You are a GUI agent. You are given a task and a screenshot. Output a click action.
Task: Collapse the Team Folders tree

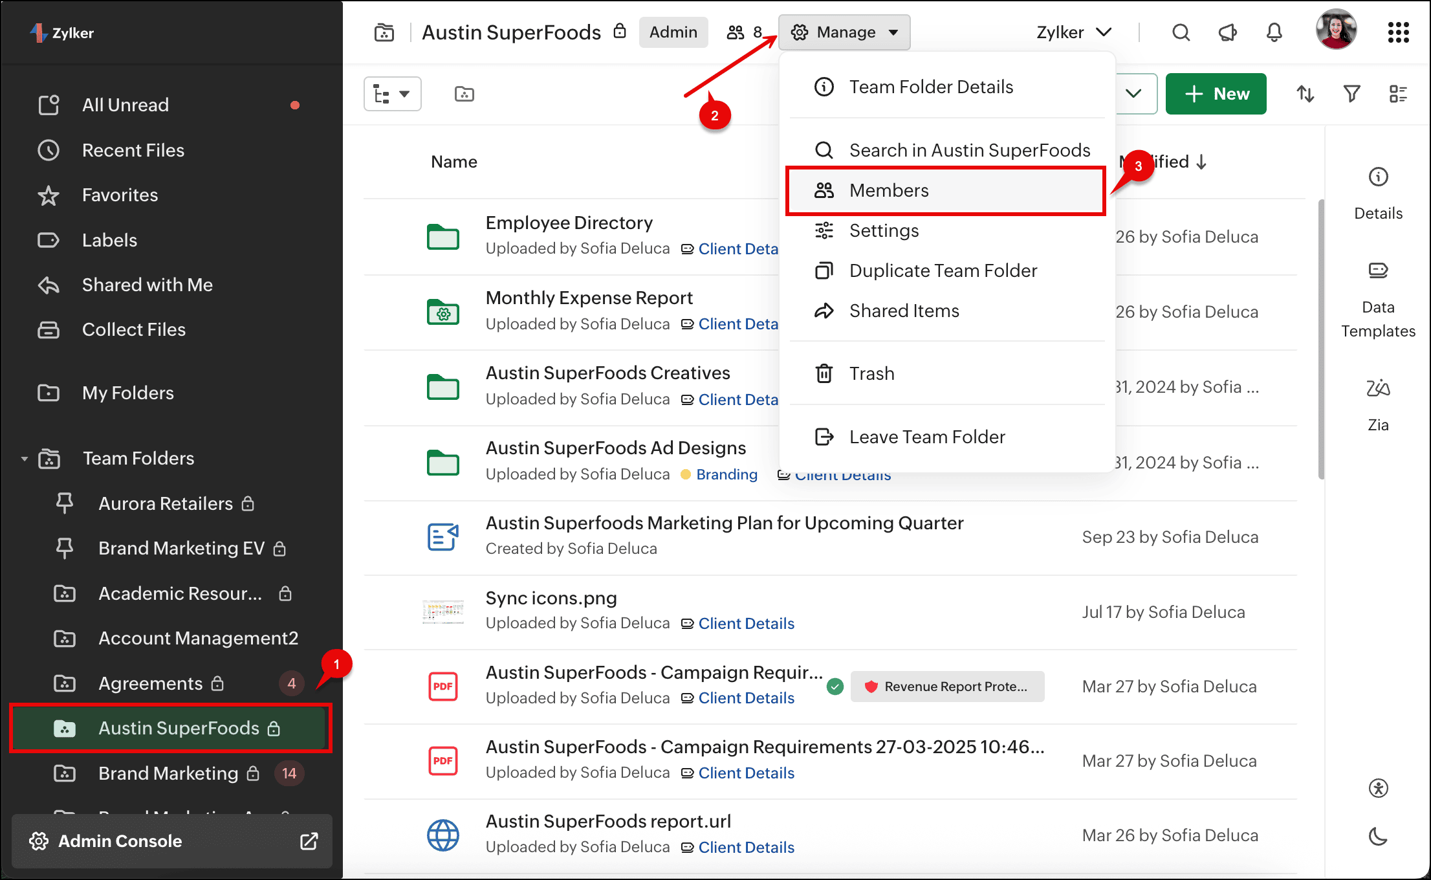(25, 459)
